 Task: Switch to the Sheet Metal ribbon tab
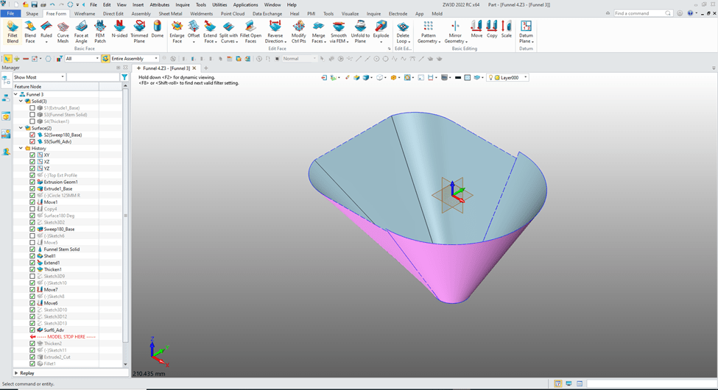coord(170,13)
